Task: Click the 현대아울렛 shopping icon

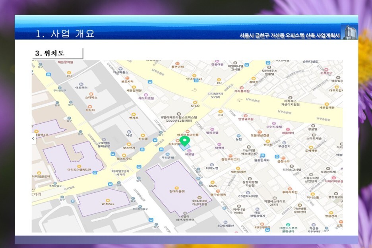Action: point(176,188)
